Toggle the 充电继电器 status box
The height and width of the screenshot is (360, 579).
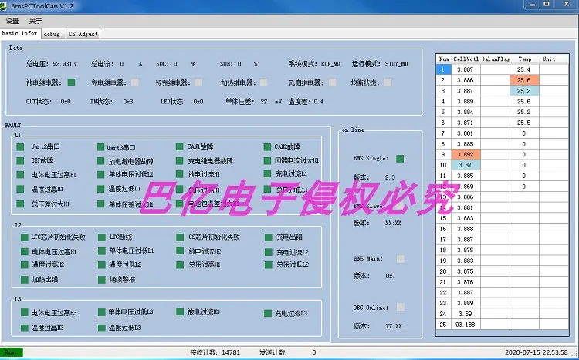[135, 82]
